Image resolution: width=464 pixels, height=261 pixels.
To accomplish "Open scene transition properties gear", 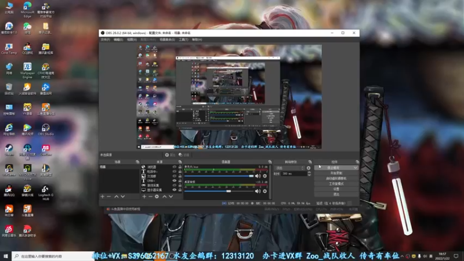I will [309, 168].
